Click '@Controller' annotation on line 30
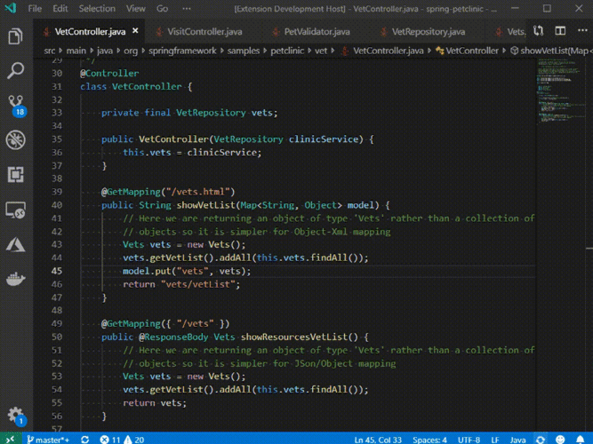 click(x=109, y=74)
